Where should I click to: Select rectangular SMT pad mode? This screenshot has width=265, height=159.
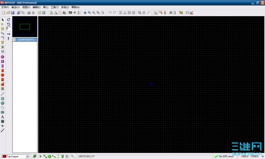coord(3,80)
